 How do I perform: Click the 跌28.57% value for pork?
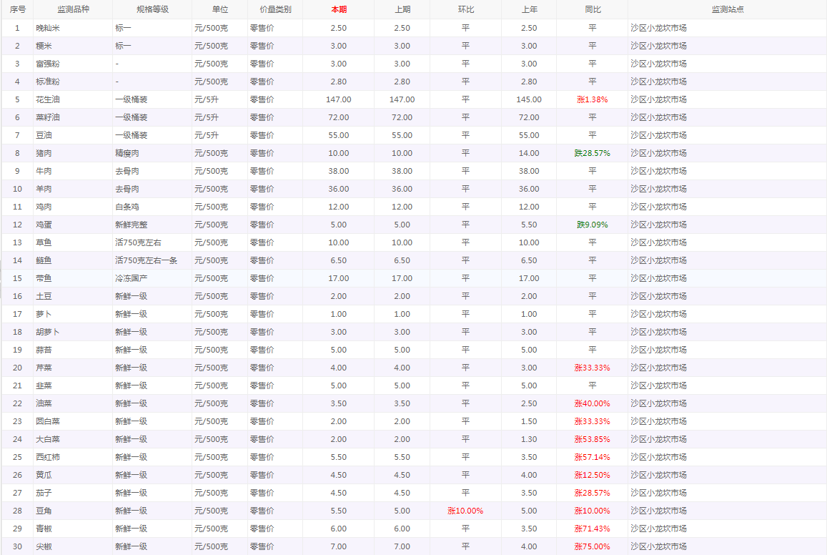pyautogui.click(x=592, y=153)
